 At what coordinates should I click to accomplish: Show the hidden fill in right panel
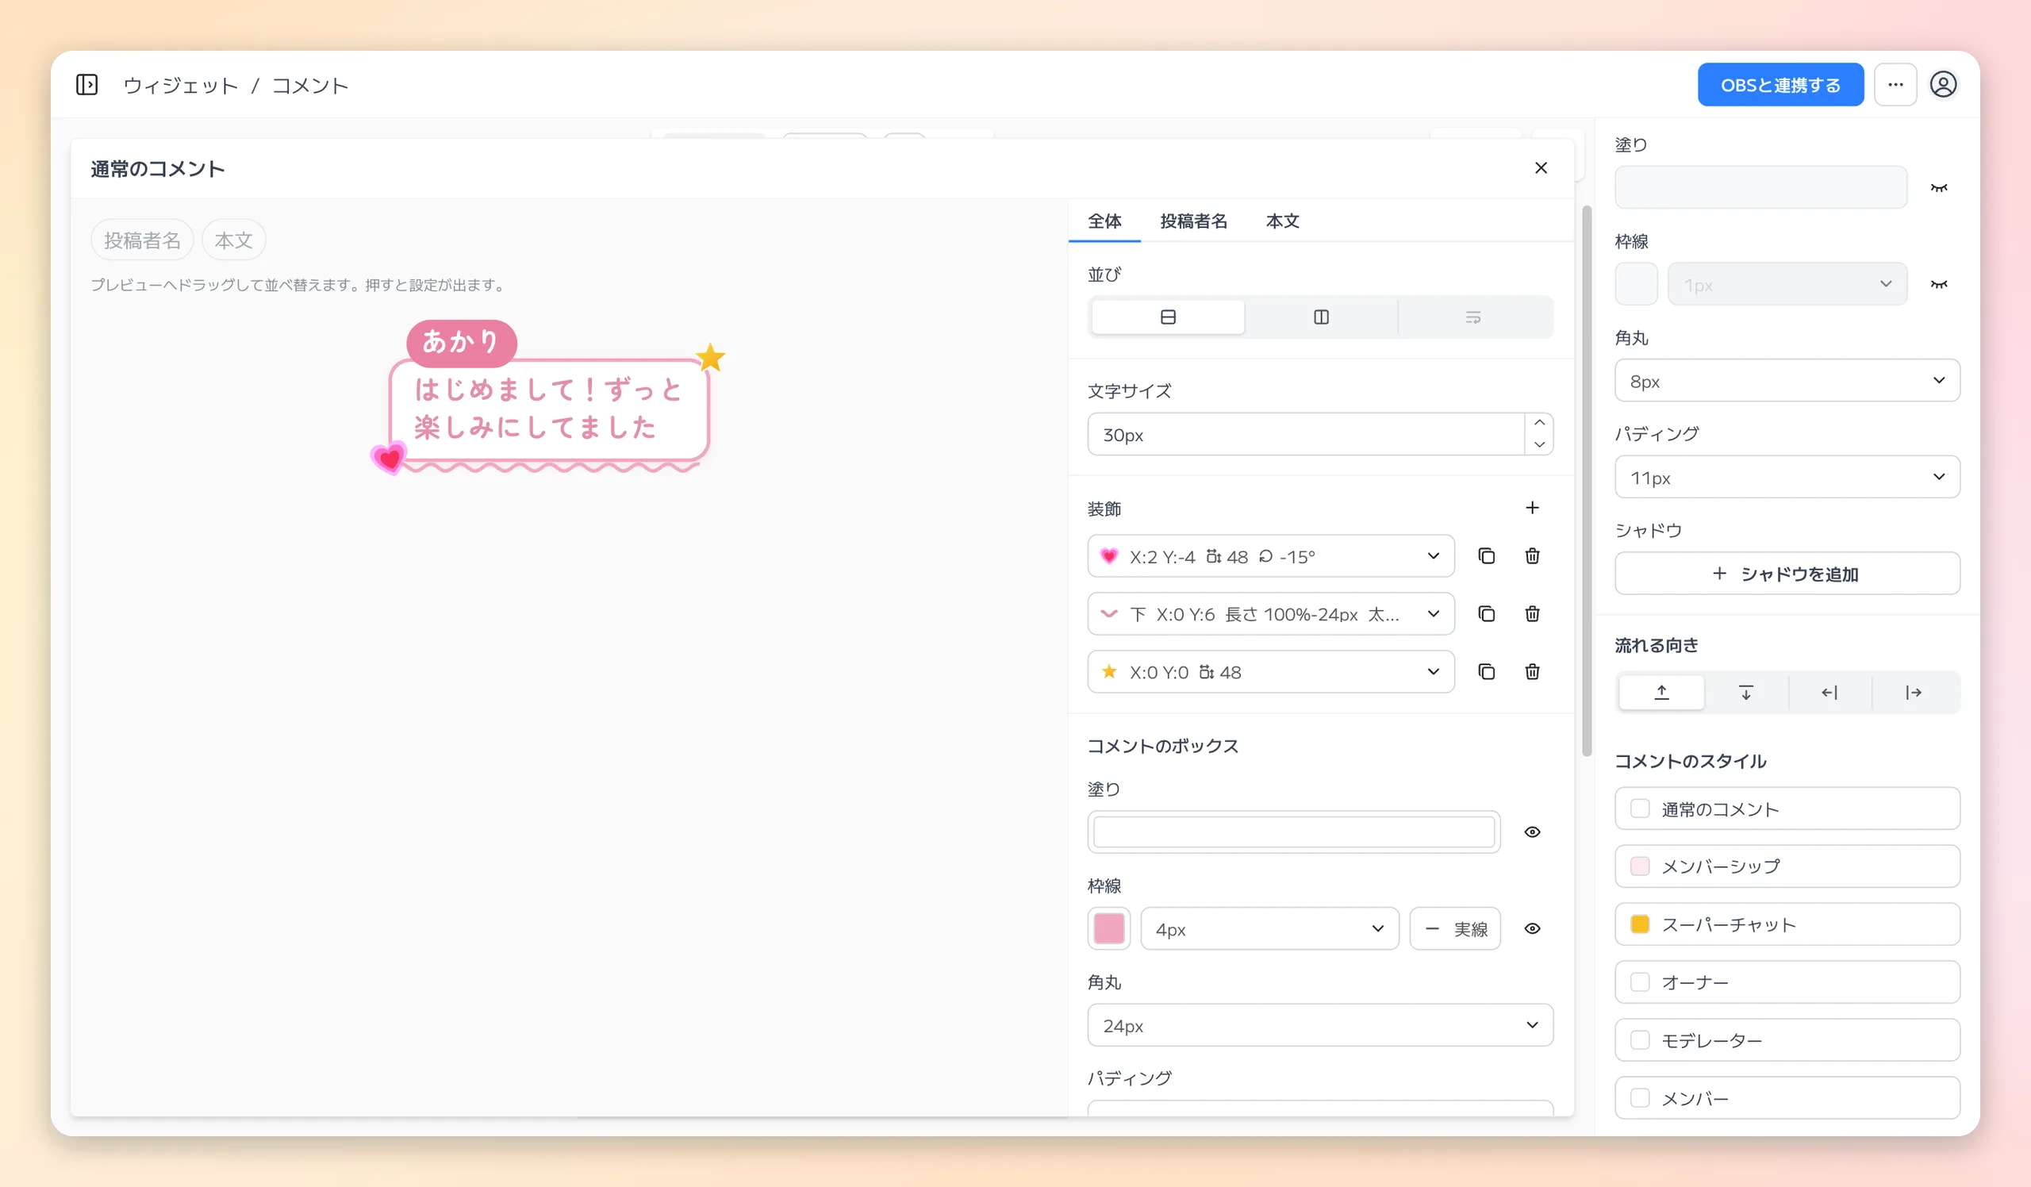[1938, 188]
